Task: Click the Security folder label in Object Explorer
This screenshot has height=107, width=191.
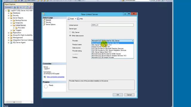Action: [16, 15]
